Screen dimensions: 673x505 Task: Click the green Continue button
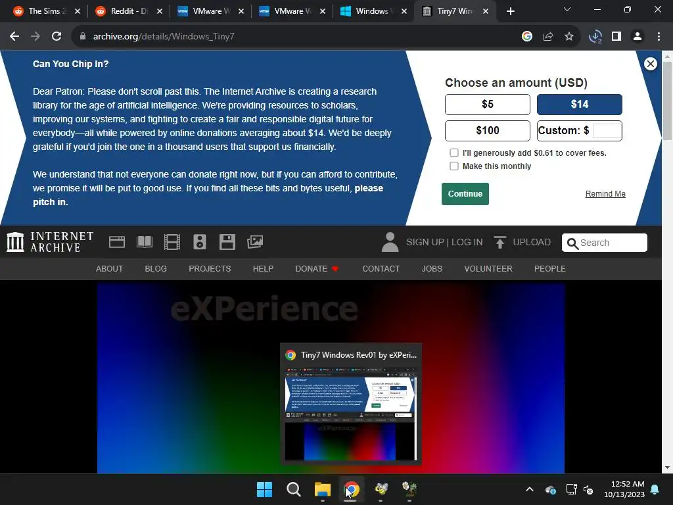(x=465, y=194)
